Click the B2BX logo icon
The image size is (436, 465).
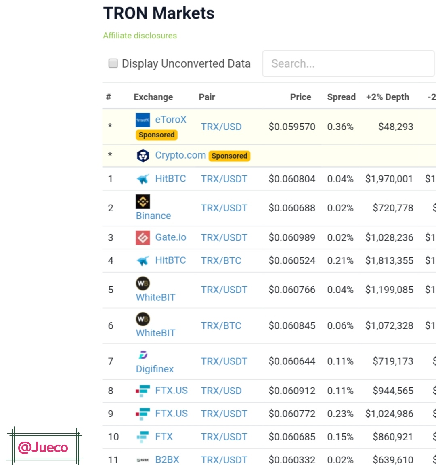(x=143, y=460)
